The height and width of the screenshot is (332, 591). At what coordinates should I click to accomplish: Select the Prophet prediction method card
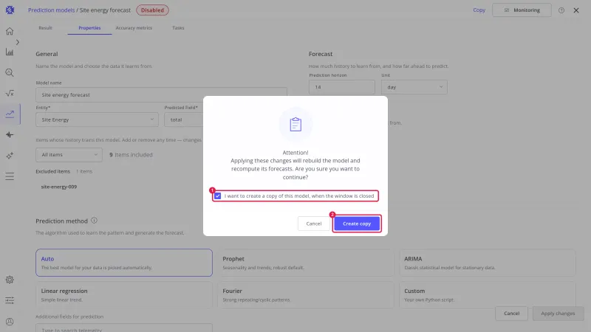click(306, 263)
